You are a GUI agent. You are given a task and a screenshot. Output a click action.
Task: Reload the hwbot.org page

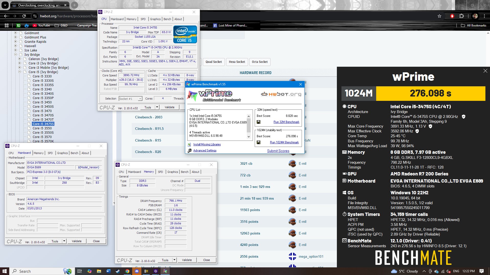tap(24, 16)
